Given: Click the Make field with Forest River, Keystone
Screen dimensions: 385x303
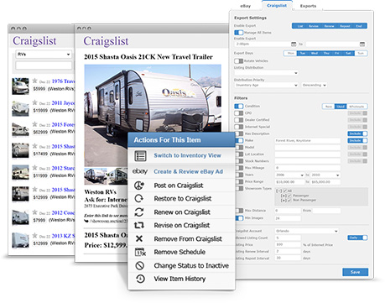Looking at the screenshot, I should pyautogui.click(x=308, y=140).
